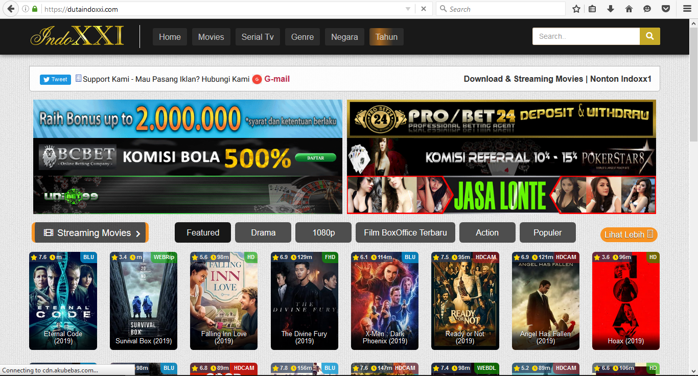
Task: Open the address bar dropdown arrow
Action: click(409, 9)
